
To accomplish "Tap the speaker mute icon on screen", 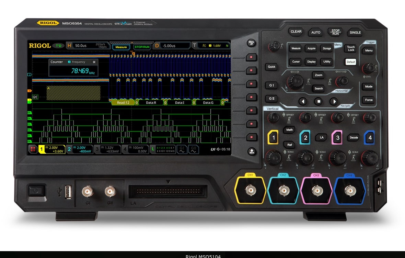I will pos(219,149).
